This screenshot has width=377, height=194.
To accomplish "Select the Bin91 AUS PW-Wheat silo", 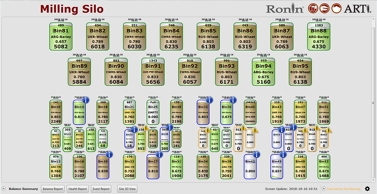I will pyautogui.click(x=153, y=72).
